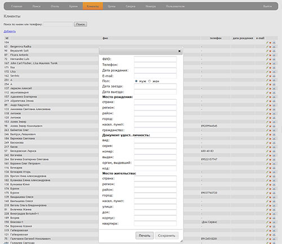Open the Главная tab in the top menu

coord(17,6)
